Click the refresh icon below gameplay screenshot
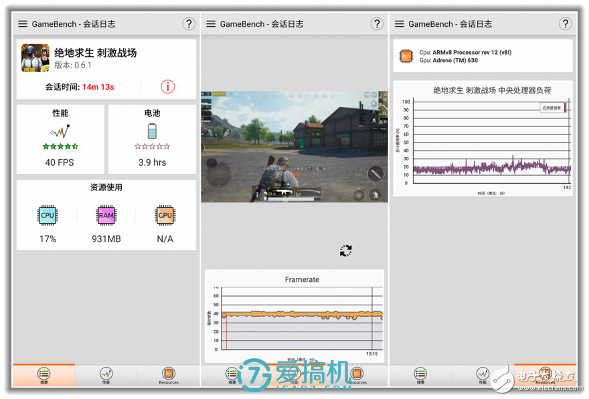Screen dimensions: 589x399 click(345, 251)
